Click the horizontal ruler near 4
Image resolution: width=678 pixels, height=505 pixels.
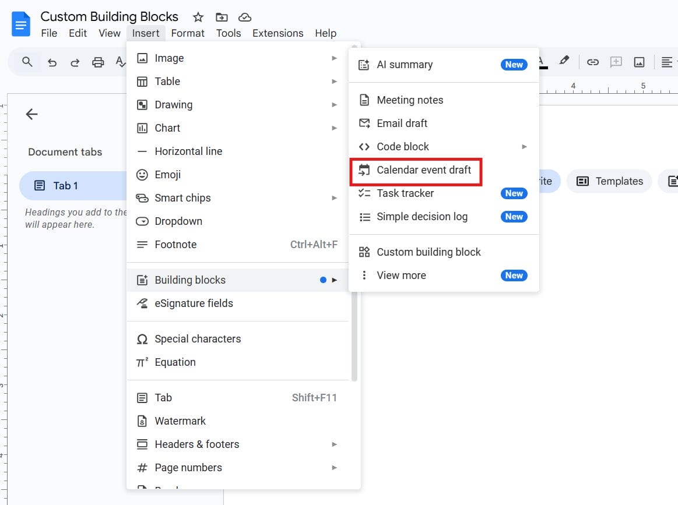[x=573, y=86]
